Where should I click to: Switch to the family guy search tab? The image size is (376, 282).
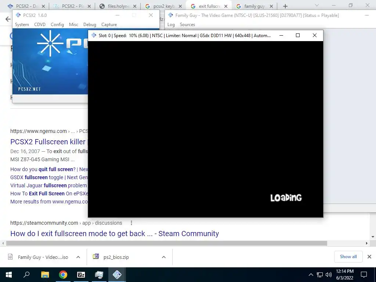pos(254,6)
